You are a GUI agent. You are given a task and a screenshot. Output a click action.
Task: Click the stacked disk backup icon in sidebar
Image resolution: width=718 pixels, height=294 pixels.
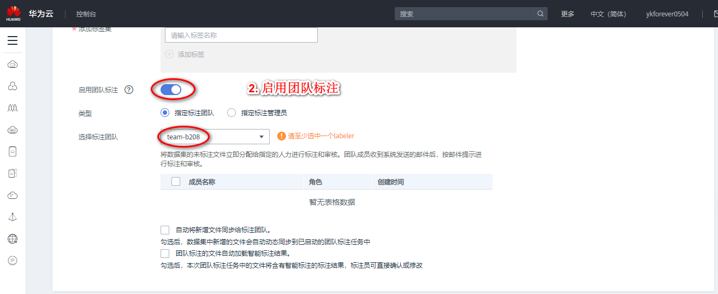point(13,173)
